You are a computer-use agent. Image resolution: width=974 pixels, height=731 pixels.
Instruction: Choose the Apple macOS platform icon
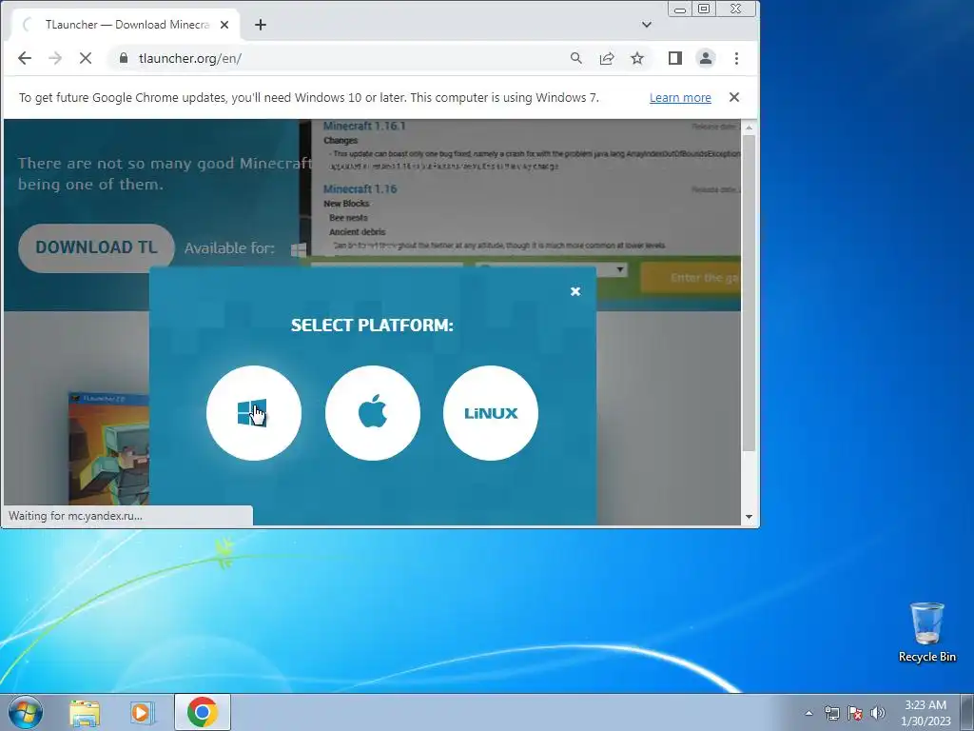[x=373, y=413]
